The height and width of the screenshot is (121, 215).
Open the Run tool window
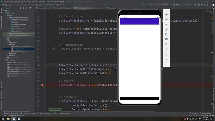click(55, 113)
